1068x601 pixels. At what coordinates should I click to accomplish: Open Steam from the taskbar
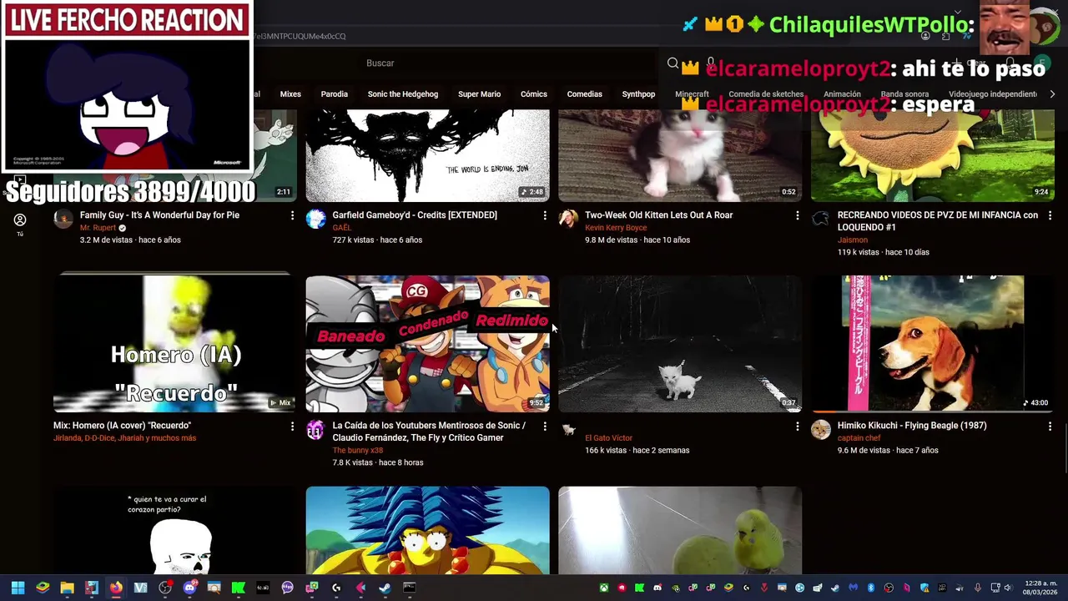point(385,588)
